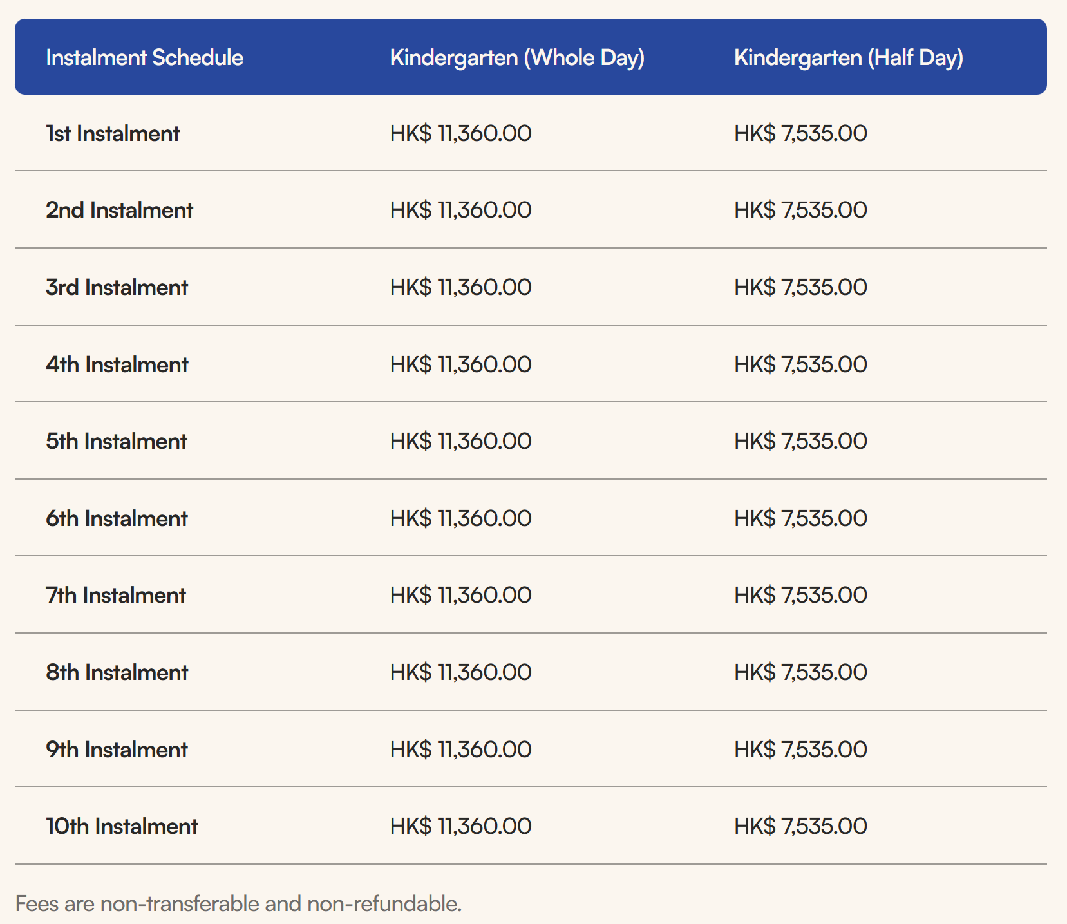Click the 3rd Instalment row label
This screenshot has height=924, width=1067.
117,287
